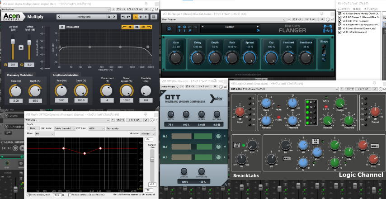
Task: Click the ReaFir Output Gain slider handle
Action: pyautogui.click(x=152, y=159)
